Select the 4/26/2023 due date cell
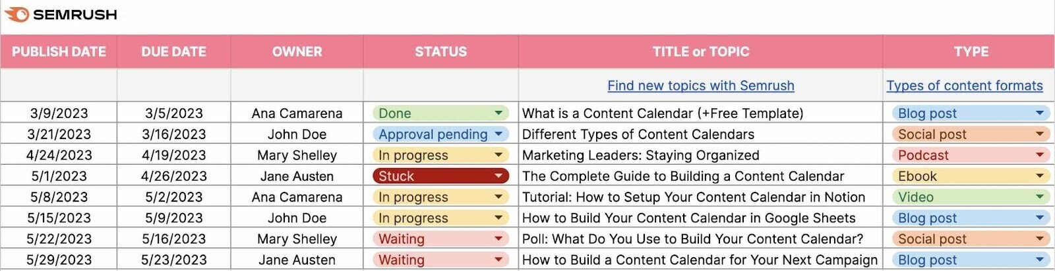 pos(173,176)
